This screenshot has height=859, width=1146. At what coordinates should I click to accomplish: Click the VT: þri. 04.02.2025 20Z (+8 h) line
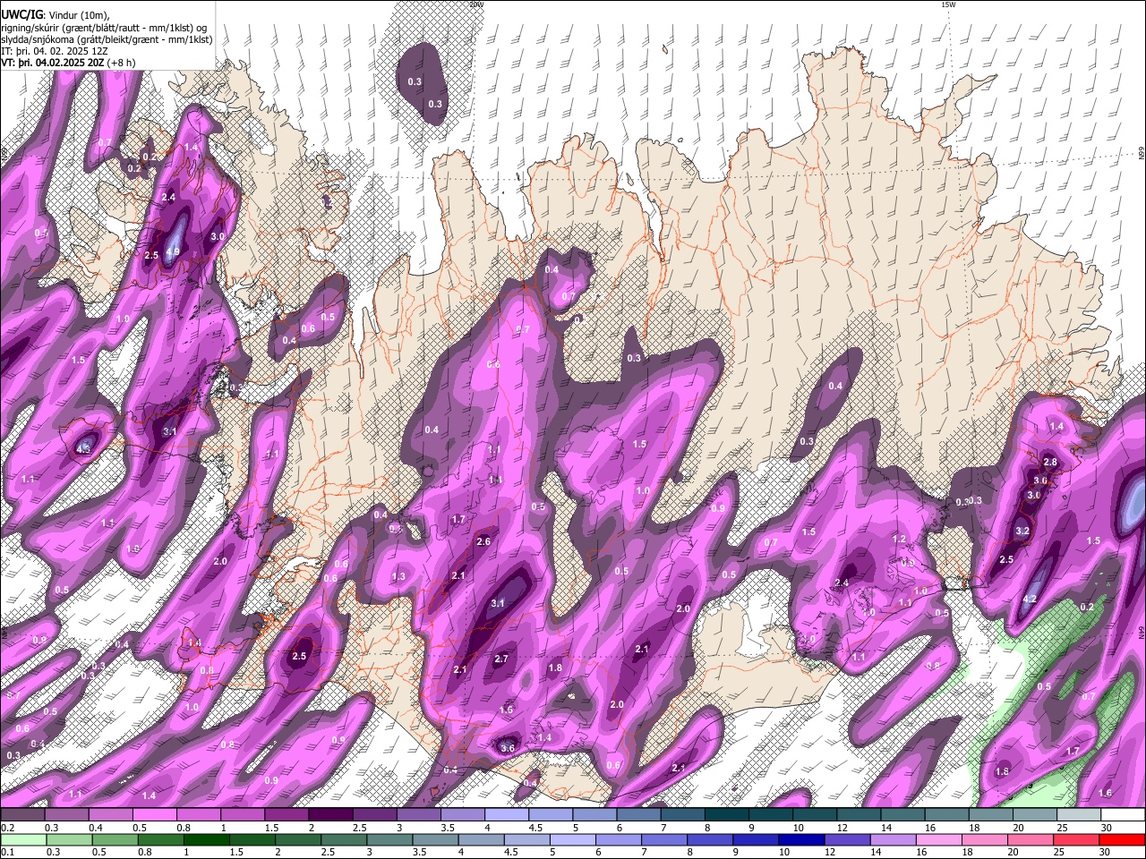click(68, 63)
